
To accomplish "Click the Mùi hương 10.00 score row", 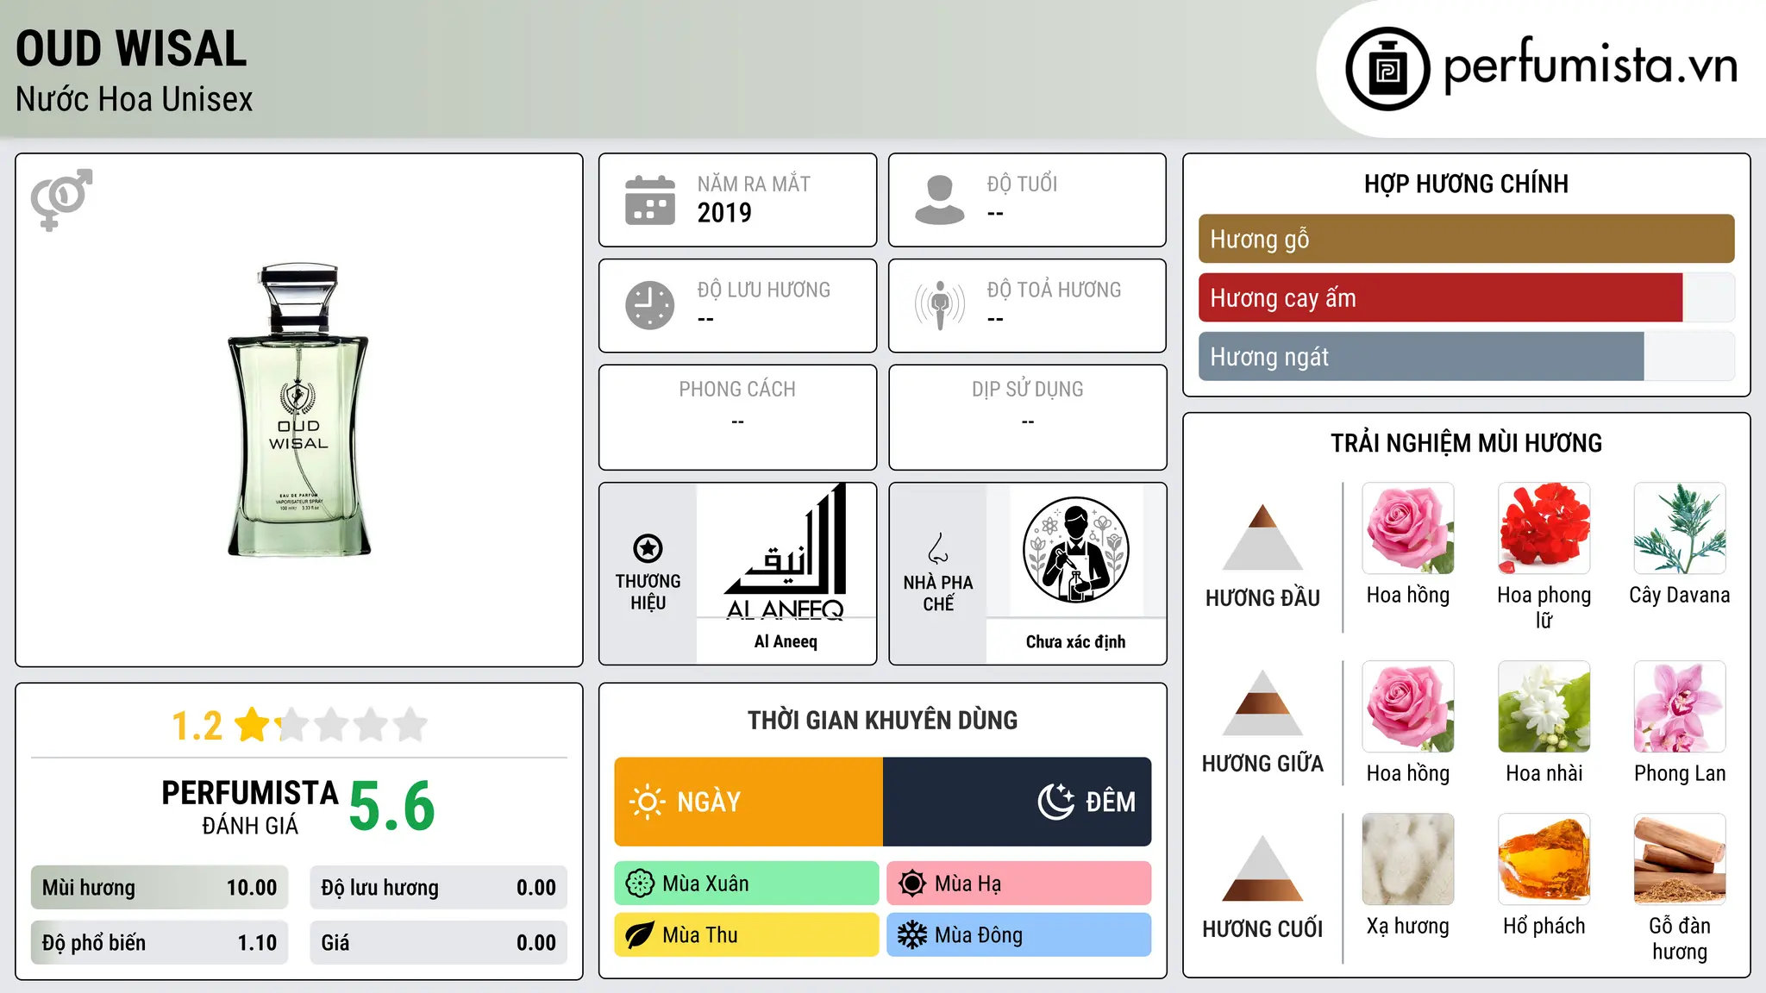I will [160, 888].
